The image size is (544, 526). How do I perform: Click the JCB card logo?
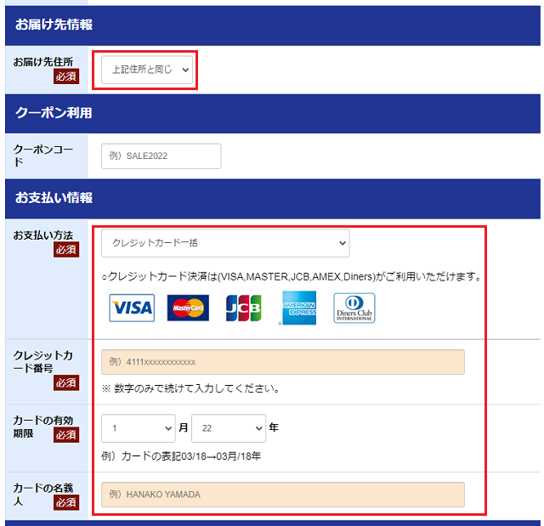(x=244, y=308)
